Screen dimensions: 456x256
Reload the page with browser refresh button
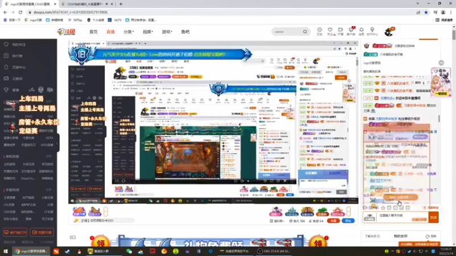21,12
